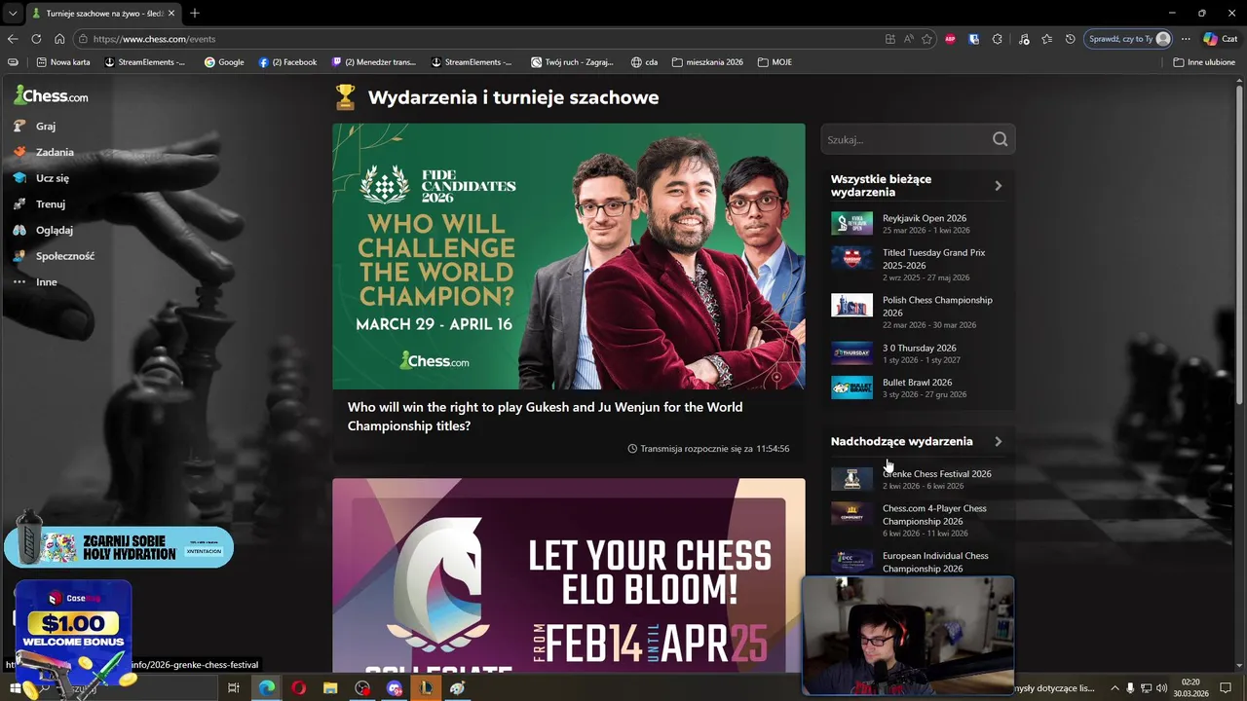Click Reykjavik Open event thumbnail
The width and height of the screenshot is (1247, 701).
tap(851, 224)
